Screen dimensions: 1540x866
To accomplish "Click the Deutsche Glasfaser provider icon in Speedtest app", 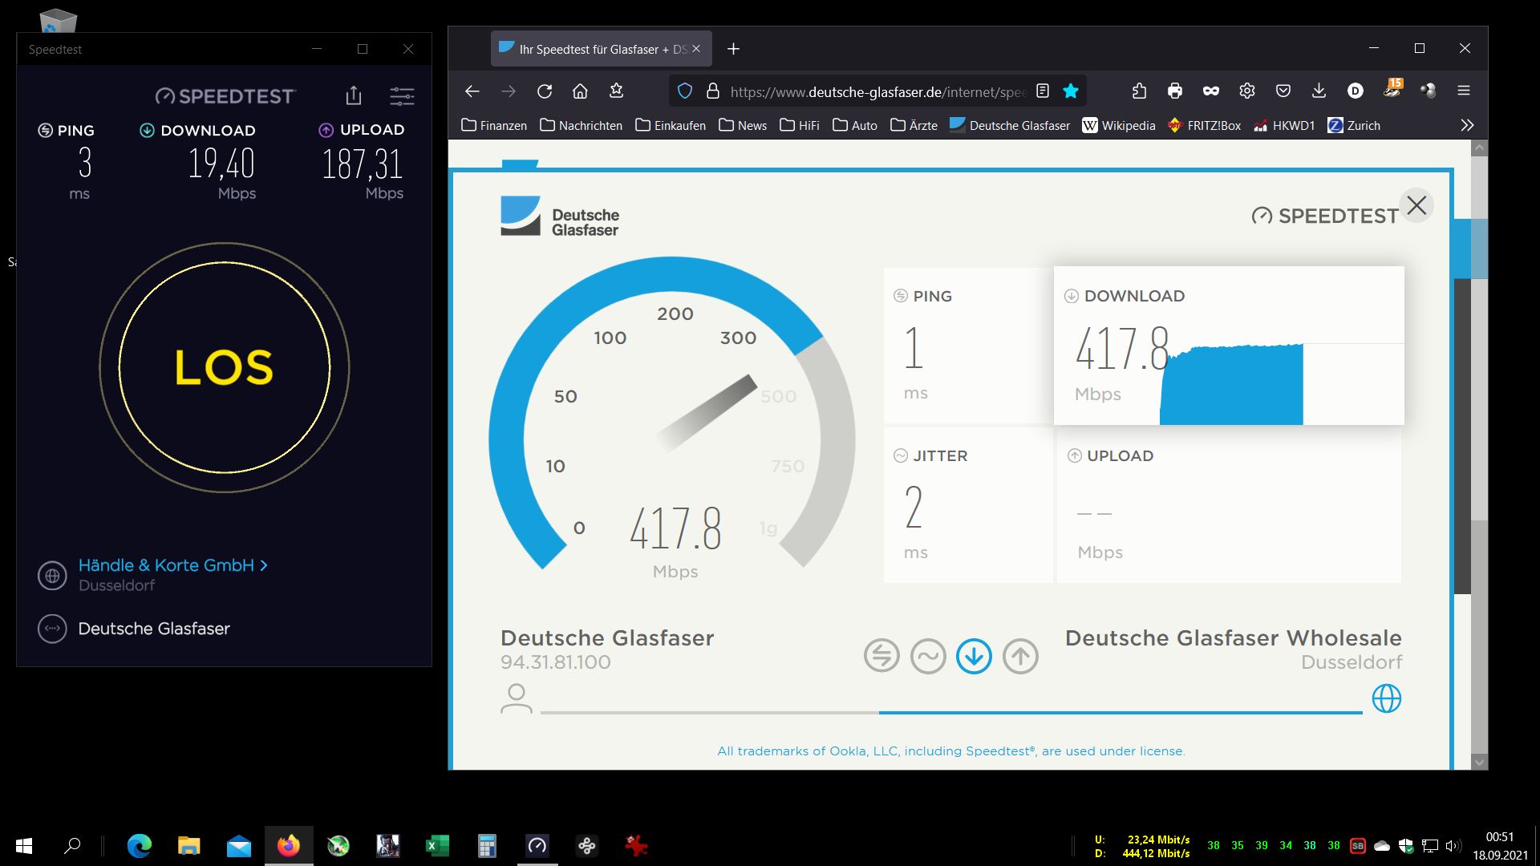I will (52, 629).
